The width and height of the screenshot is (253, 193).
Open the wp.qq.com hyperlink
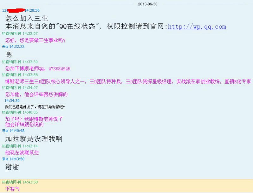click(x=197, y=26)
